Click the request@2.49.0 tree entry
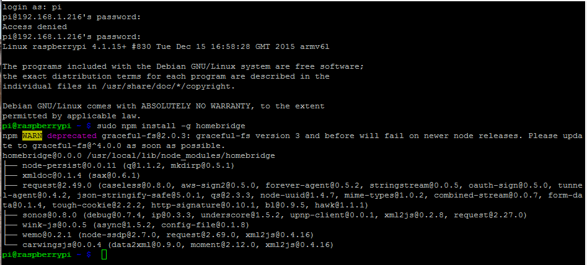The height and width of the screenshot is (265, 587). click(x=57, y=185)
